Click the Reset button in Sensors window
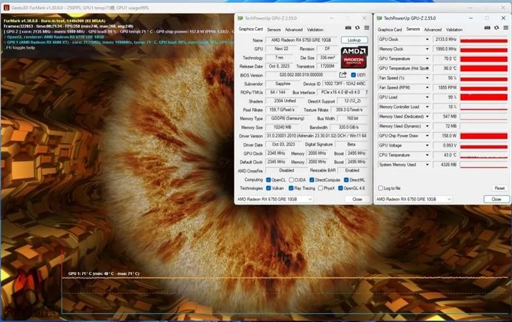512x322 pixels. [500, 188]
